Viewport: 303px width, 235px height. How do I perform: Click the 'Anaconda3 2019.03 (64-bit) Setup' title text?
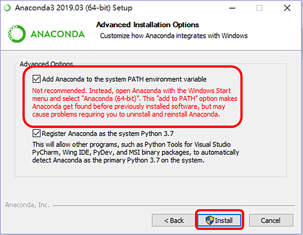point(74,8)
